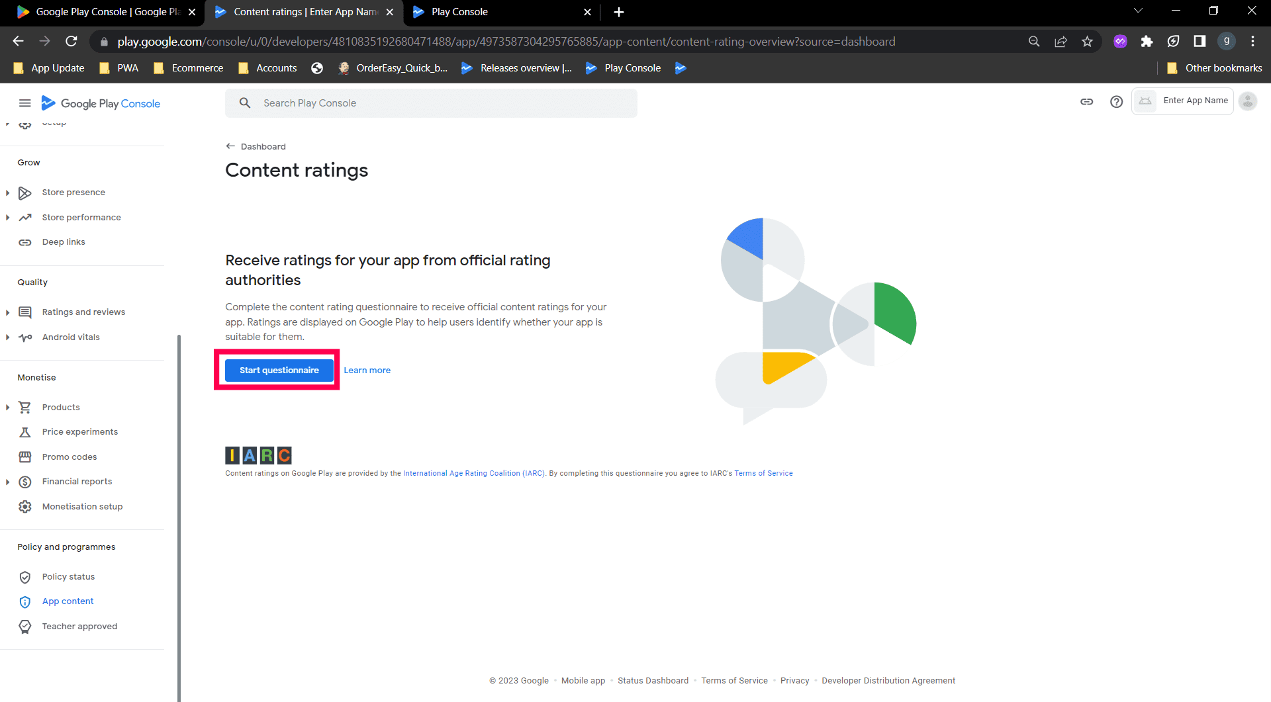Image resolution: width=1271 pixels, height=702 pixels.
Task: Expand the Store presence section
Action: 7,193
